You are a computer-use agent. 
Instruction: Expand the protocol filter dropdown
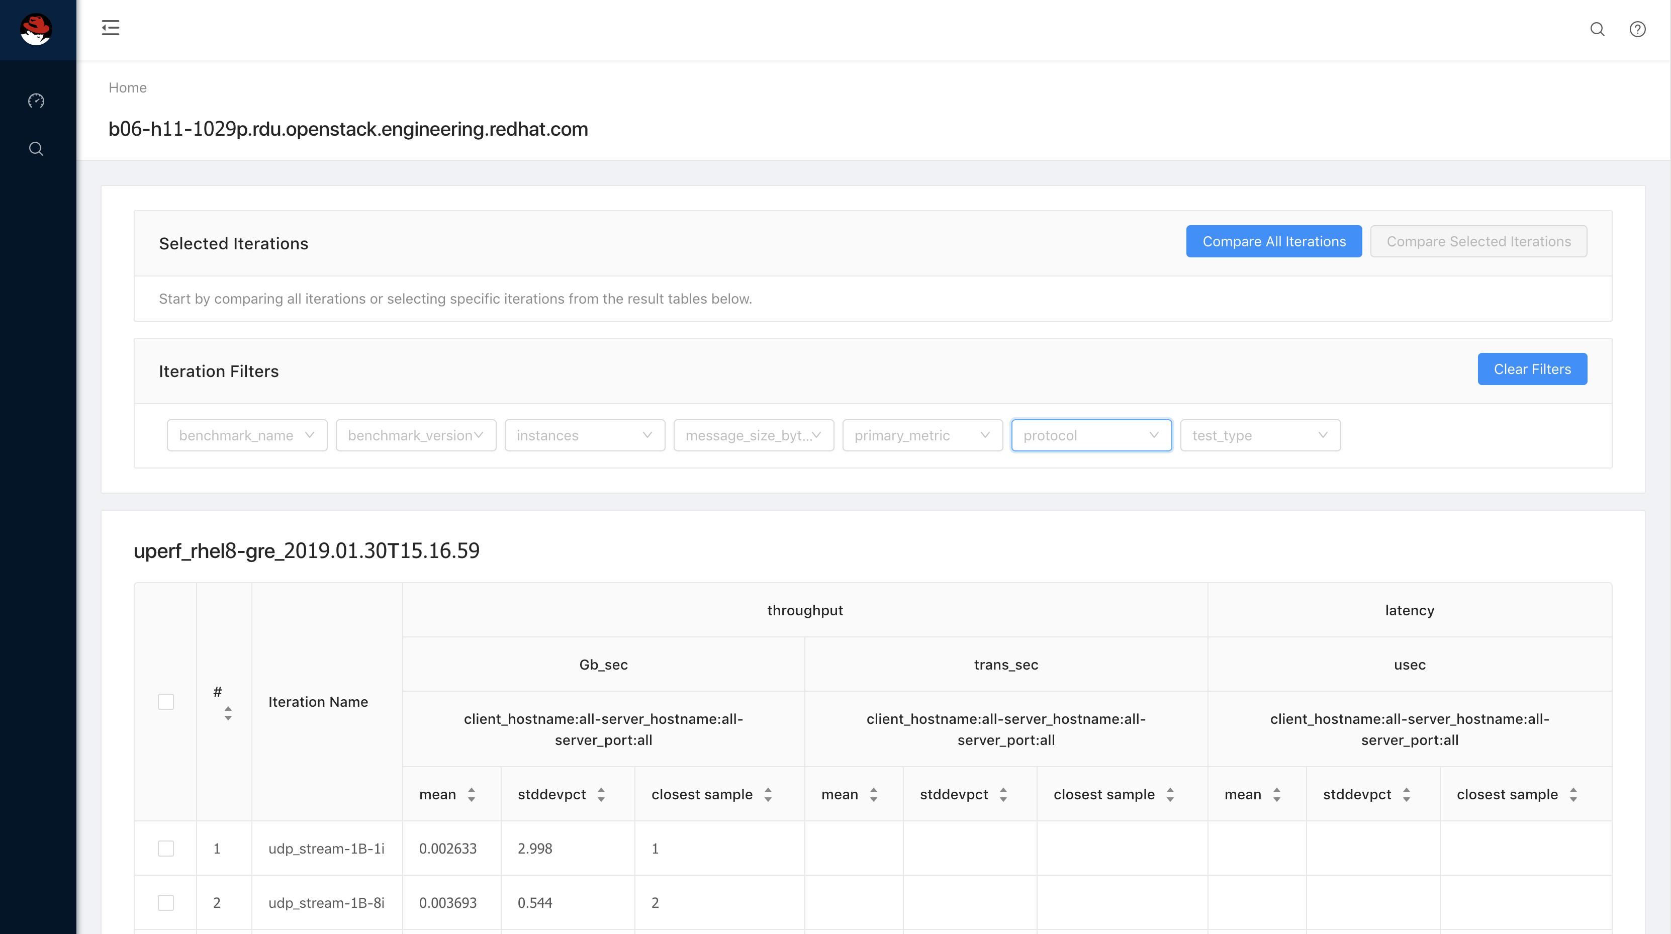pos(1091,435)
